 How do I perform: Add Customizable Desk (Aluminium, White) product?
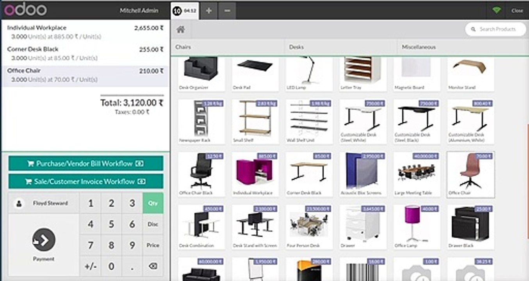(470, 121)
